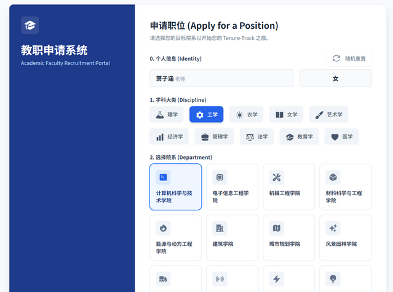
Task: Select the 艺术学 discipline chip
Action: tap(328, 115)
